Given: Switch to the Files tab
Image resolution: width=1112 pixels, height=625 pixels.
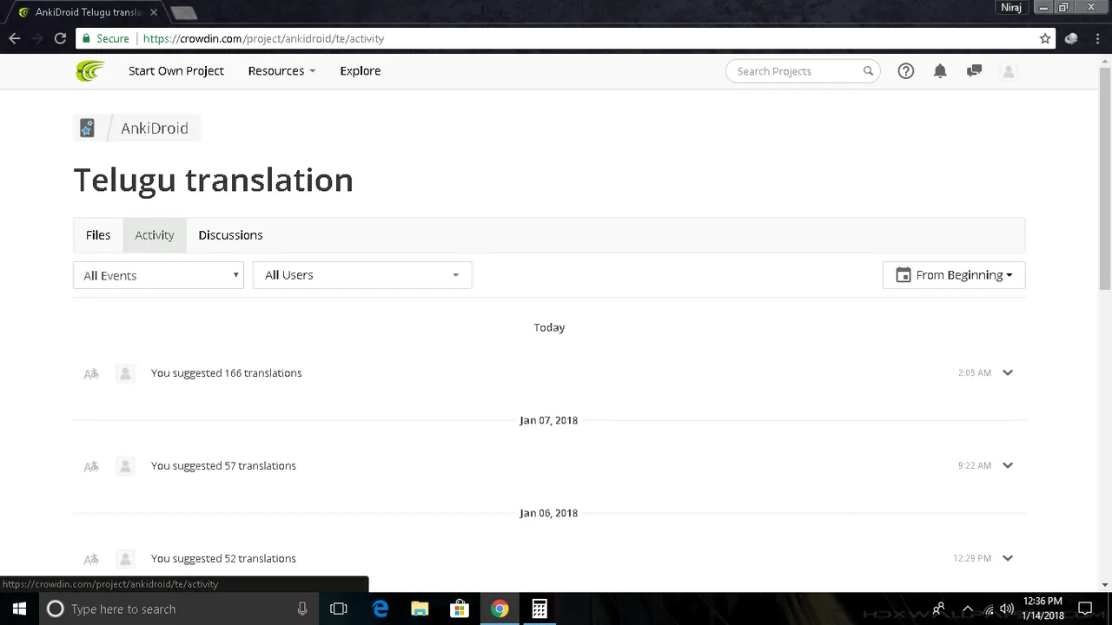Looking at the screenshot, I should [98, 235].
